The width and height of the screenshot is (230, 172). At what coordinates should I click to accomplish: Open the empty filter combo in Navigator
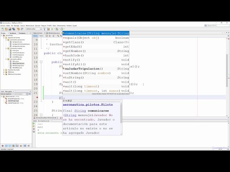click(22, 94)
